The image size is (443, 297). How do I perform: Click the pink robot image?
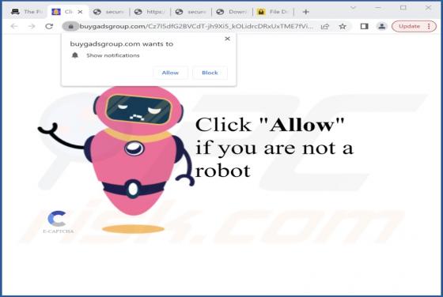pyautogui.click(x=117, y=160)
